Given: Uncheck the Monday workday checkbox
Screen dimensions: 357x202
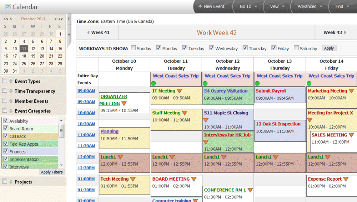Looking at the screenshot, I should (159, 48).
